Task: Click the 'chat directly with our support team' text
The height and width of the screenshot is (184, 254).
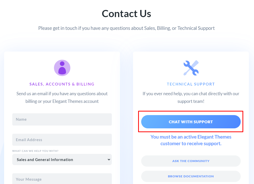Action: click(x=191, y=97)
